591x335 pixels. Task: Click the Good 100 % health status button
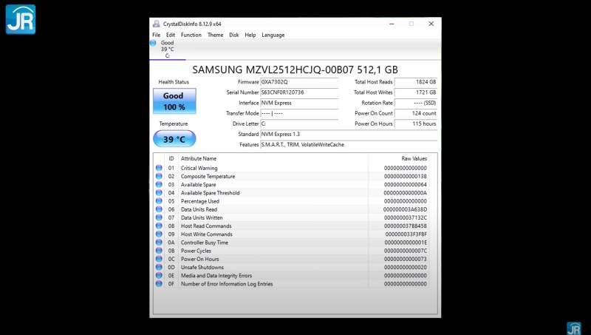(174, 101)
